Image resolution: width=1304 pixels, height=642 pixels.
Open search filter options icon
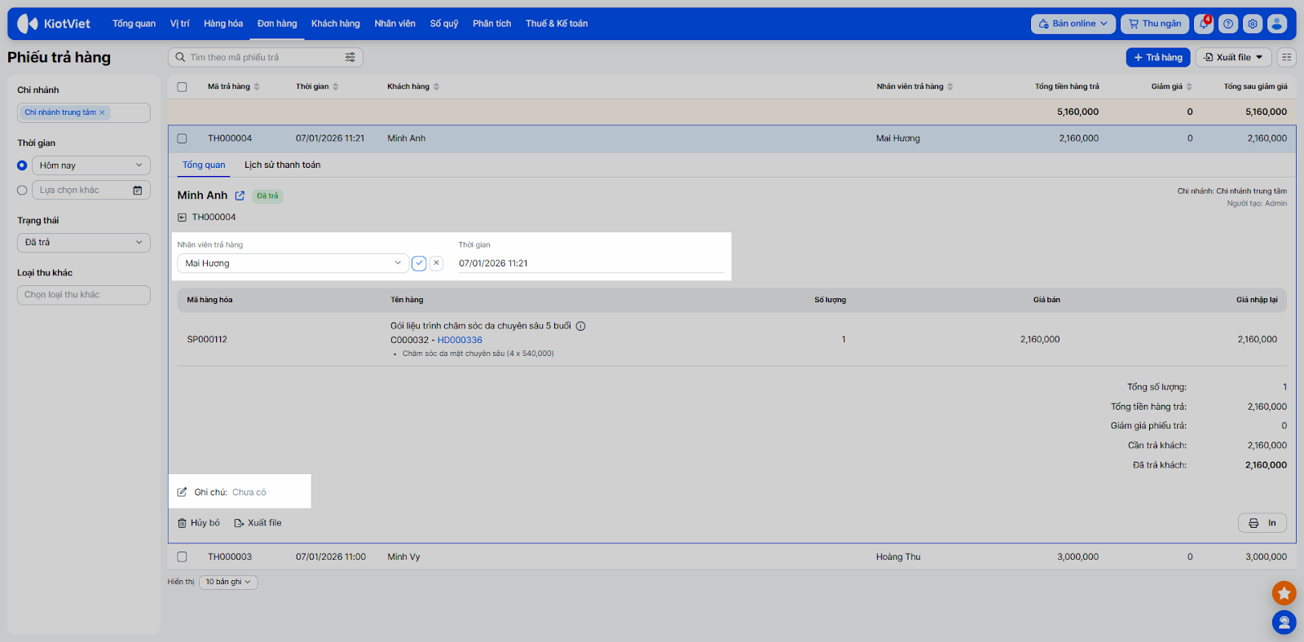(350, 57)
